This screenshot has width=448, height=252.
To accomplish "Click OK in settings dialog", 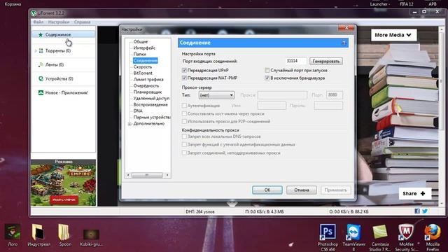I will click(267, 190).
